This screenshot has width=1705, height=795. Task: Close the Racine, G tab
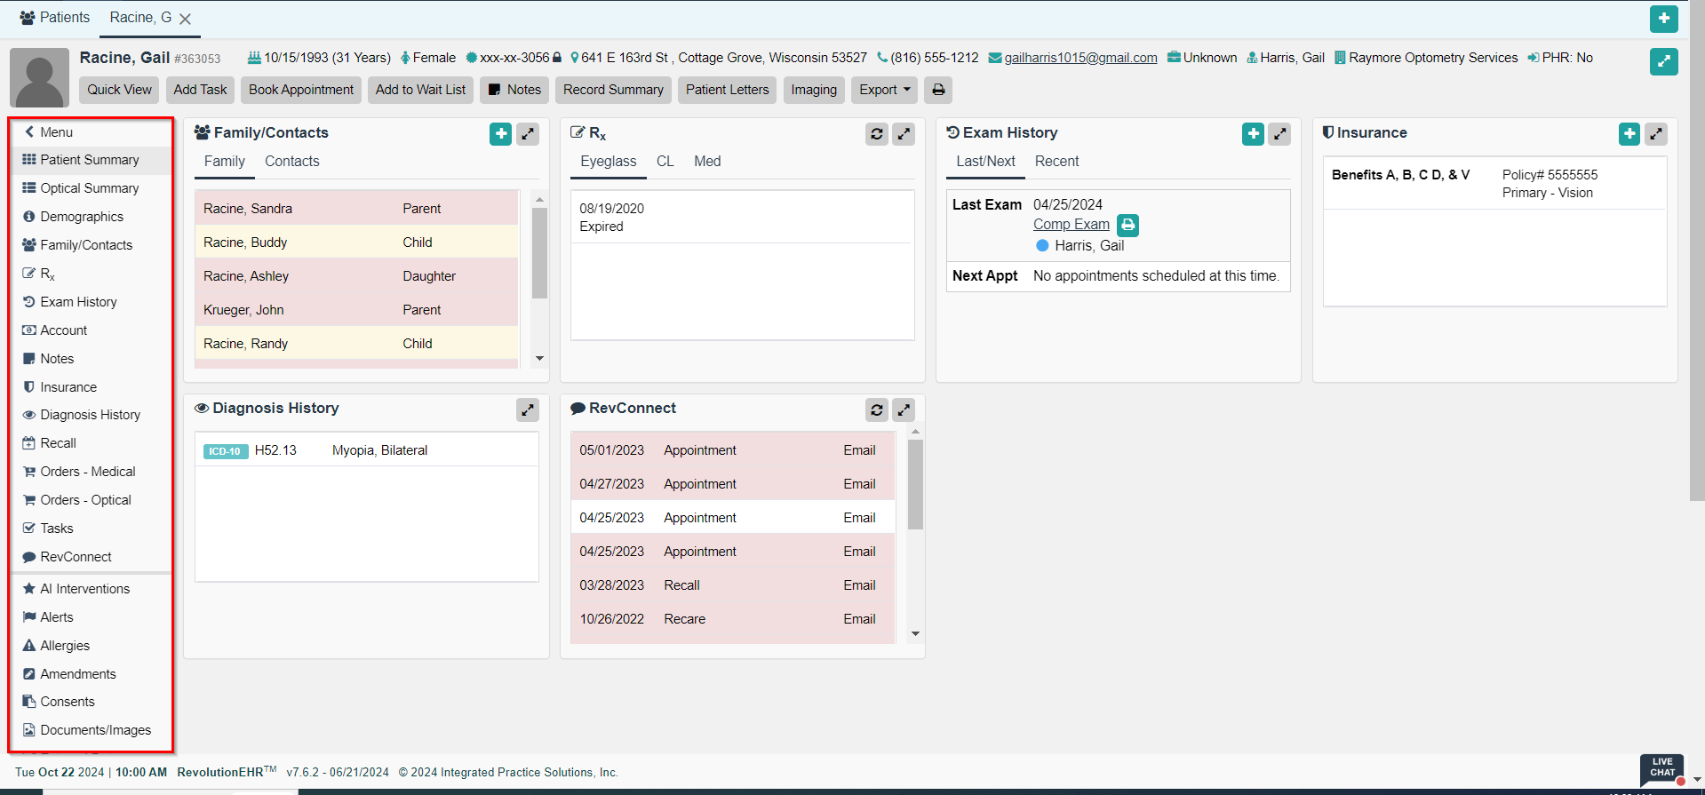click(x=185, y=19)
